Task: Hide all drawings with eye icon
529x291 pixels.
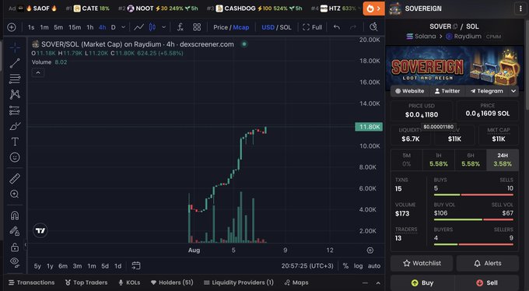Action: (x=15, y=261)
